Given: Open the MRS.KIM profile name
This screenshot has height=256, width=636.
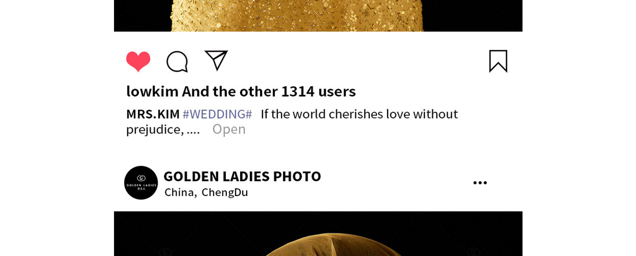Looking at the screenshot, I should point(153,114).
